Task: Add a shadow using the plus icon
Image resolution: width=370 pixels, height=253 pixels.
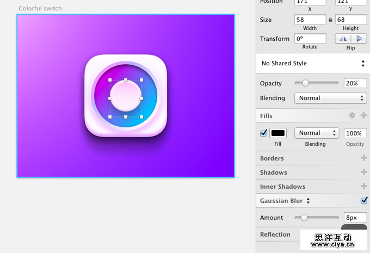Action: 363,172
